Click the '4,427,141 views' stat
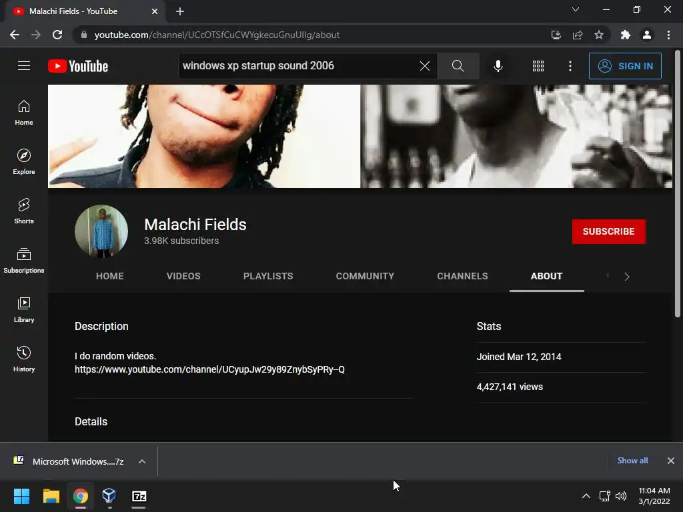 pyautogui.click(x=510, y=387)
